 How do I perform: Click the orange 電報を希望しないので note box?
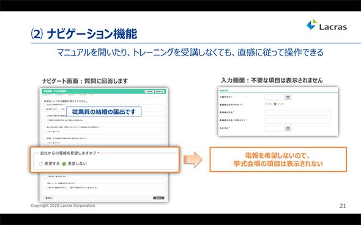(278, 159)
